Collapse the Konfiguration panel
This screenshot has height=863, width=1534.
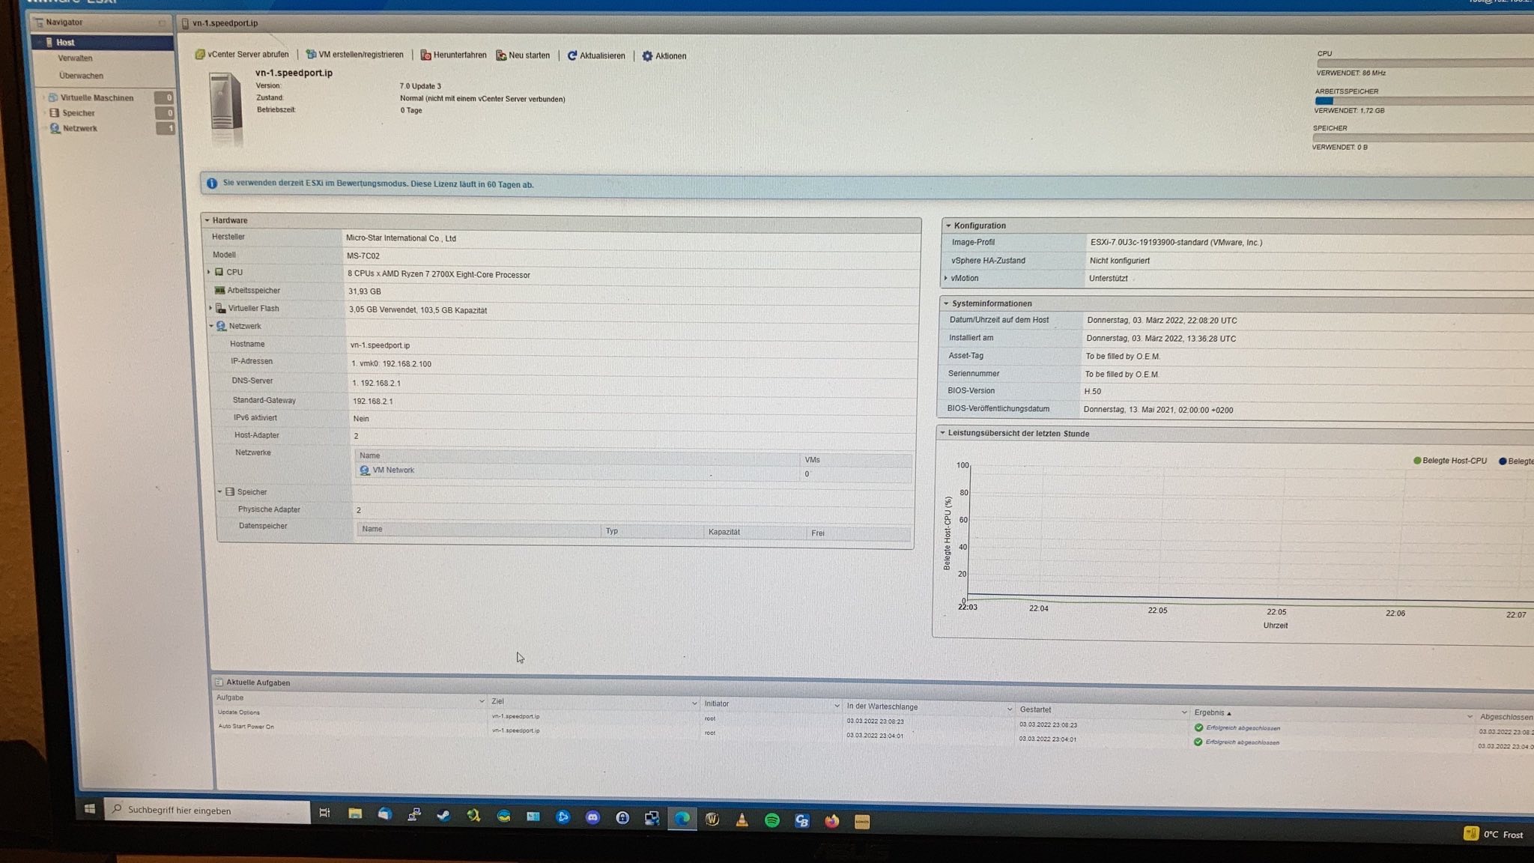coord(948,225)
